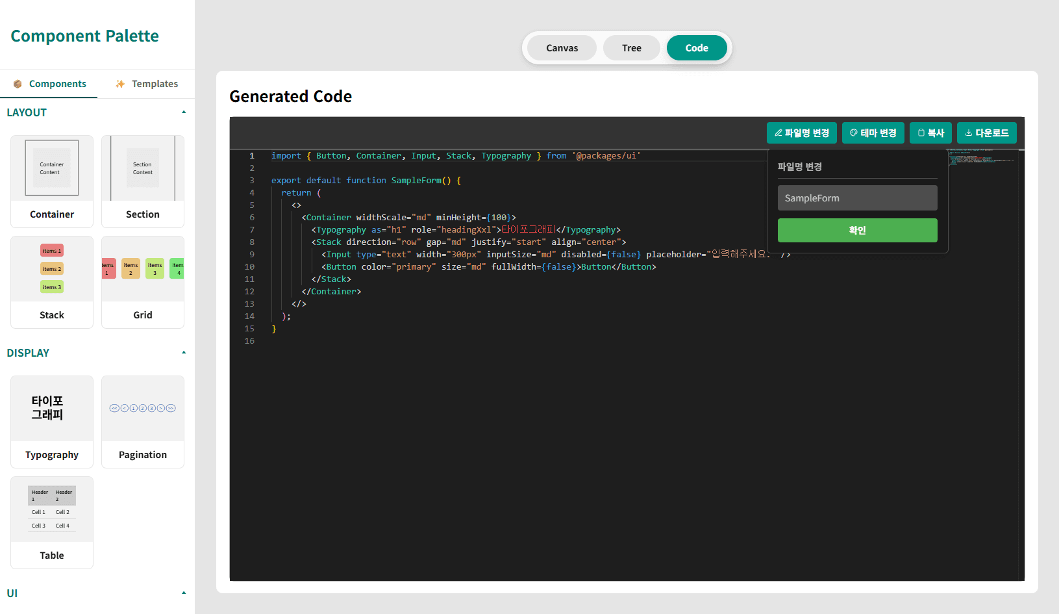Click the 복사 copy code icon
The width and height of the screenshot is (1059, 614).
930,133
